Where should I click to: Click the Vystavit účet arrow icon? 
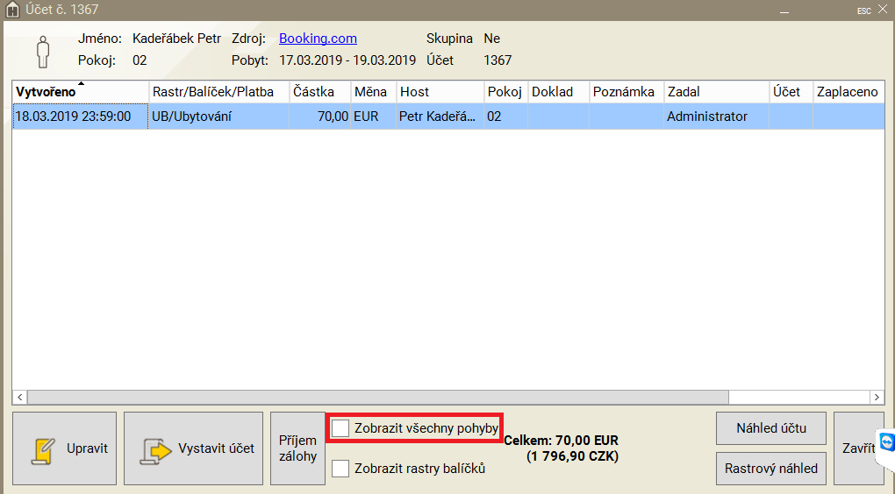point(155,449)
